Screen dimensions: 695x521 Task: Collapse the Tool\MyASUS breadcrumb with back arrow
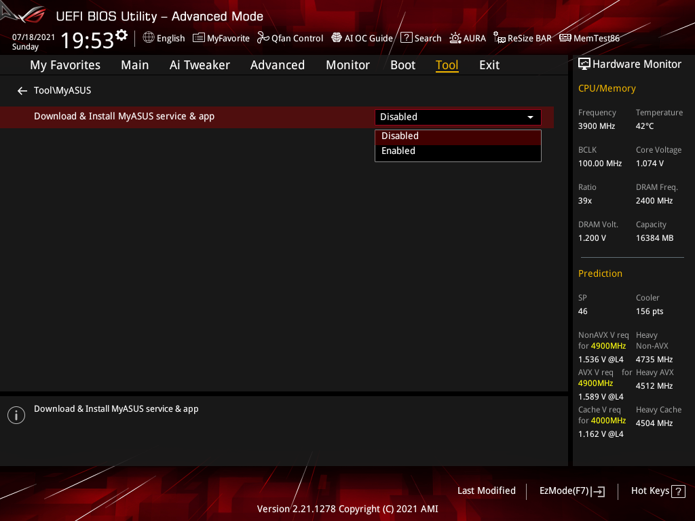coord(22,90)
